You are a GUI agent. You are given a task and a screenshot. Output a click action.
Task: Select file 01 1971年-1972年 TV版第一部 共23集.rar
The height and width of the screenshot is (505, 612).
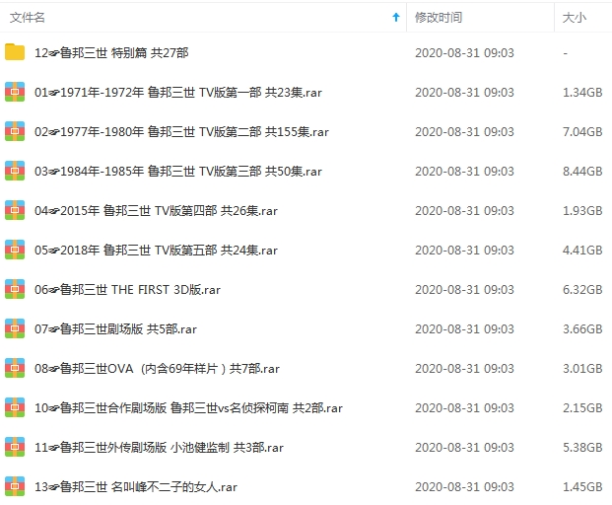(178, 92)
